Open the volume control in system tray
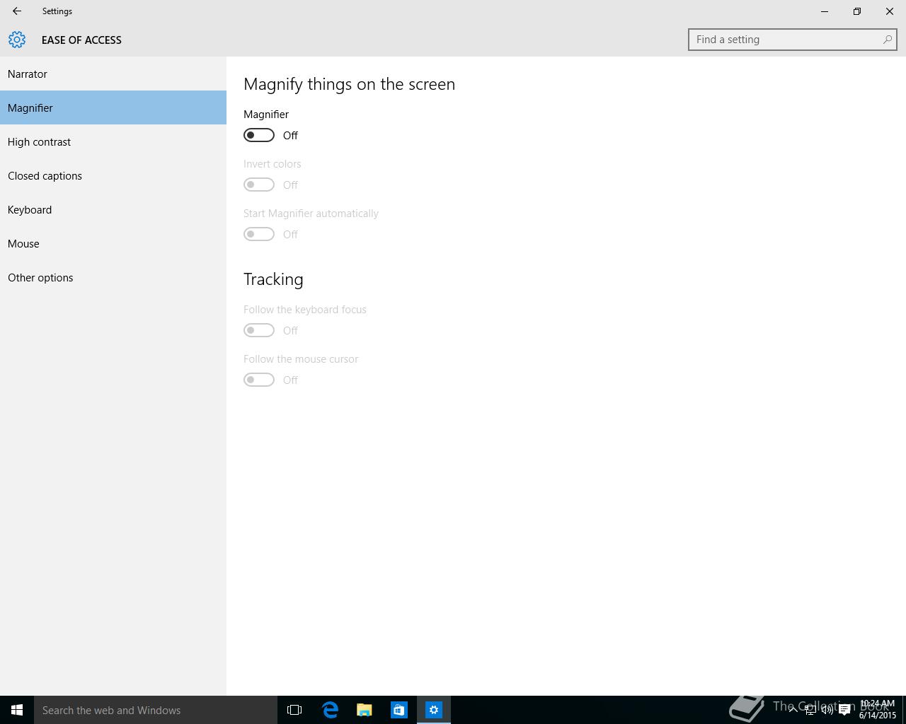 [827, 710]
